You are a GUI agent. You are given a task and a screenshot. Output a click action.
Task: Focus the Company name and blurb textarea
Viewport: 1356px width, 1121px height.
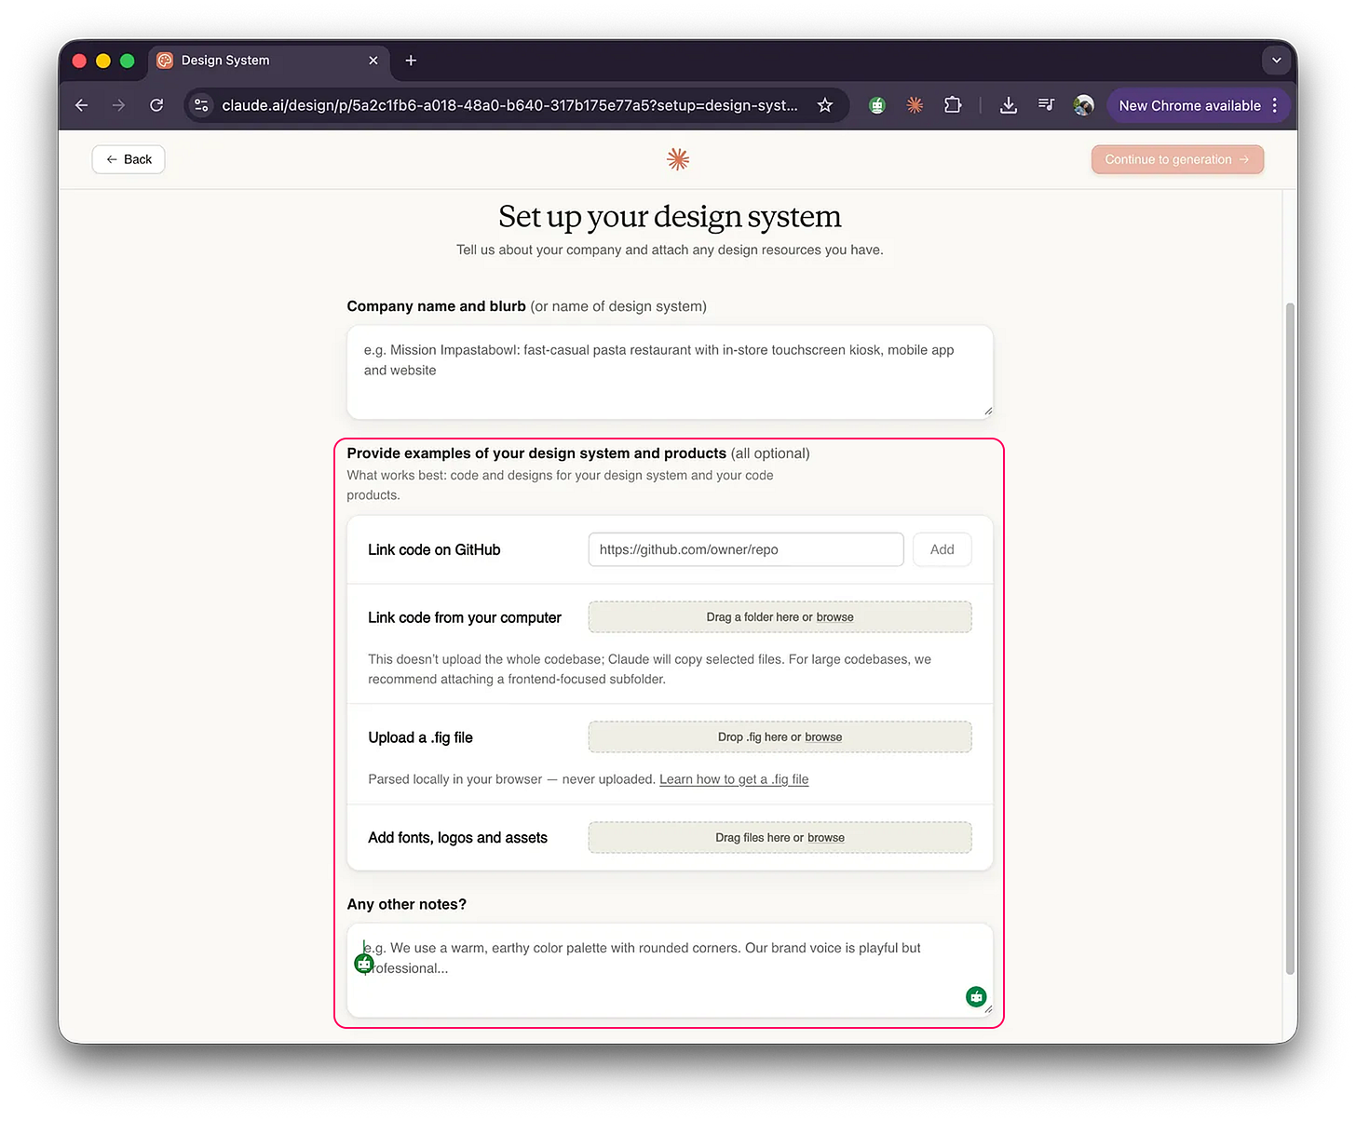tap(670, 371)
